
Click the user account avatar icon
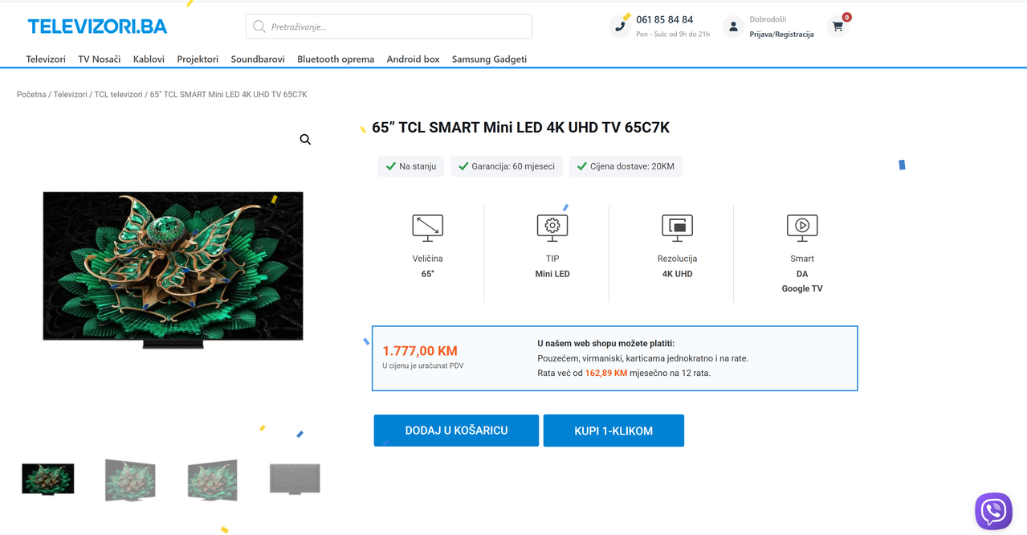click(732, 27)
